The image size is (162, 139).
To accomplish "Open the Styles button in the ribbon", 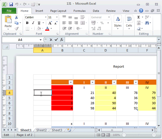I will pyautogui.click(x=118, y=22).
